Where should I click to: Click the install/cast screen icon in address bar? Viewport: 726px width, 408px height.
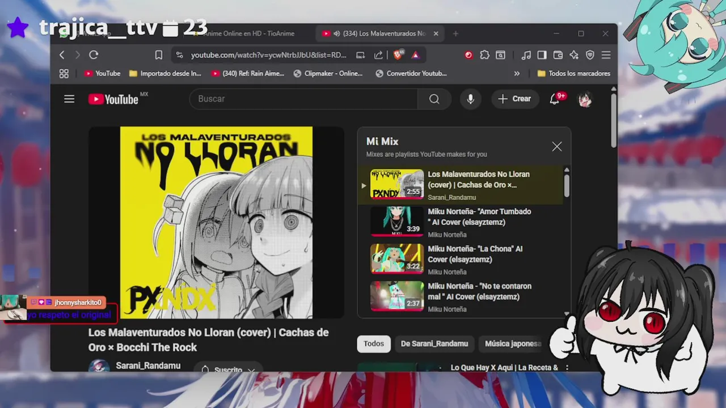pos(360,55)
